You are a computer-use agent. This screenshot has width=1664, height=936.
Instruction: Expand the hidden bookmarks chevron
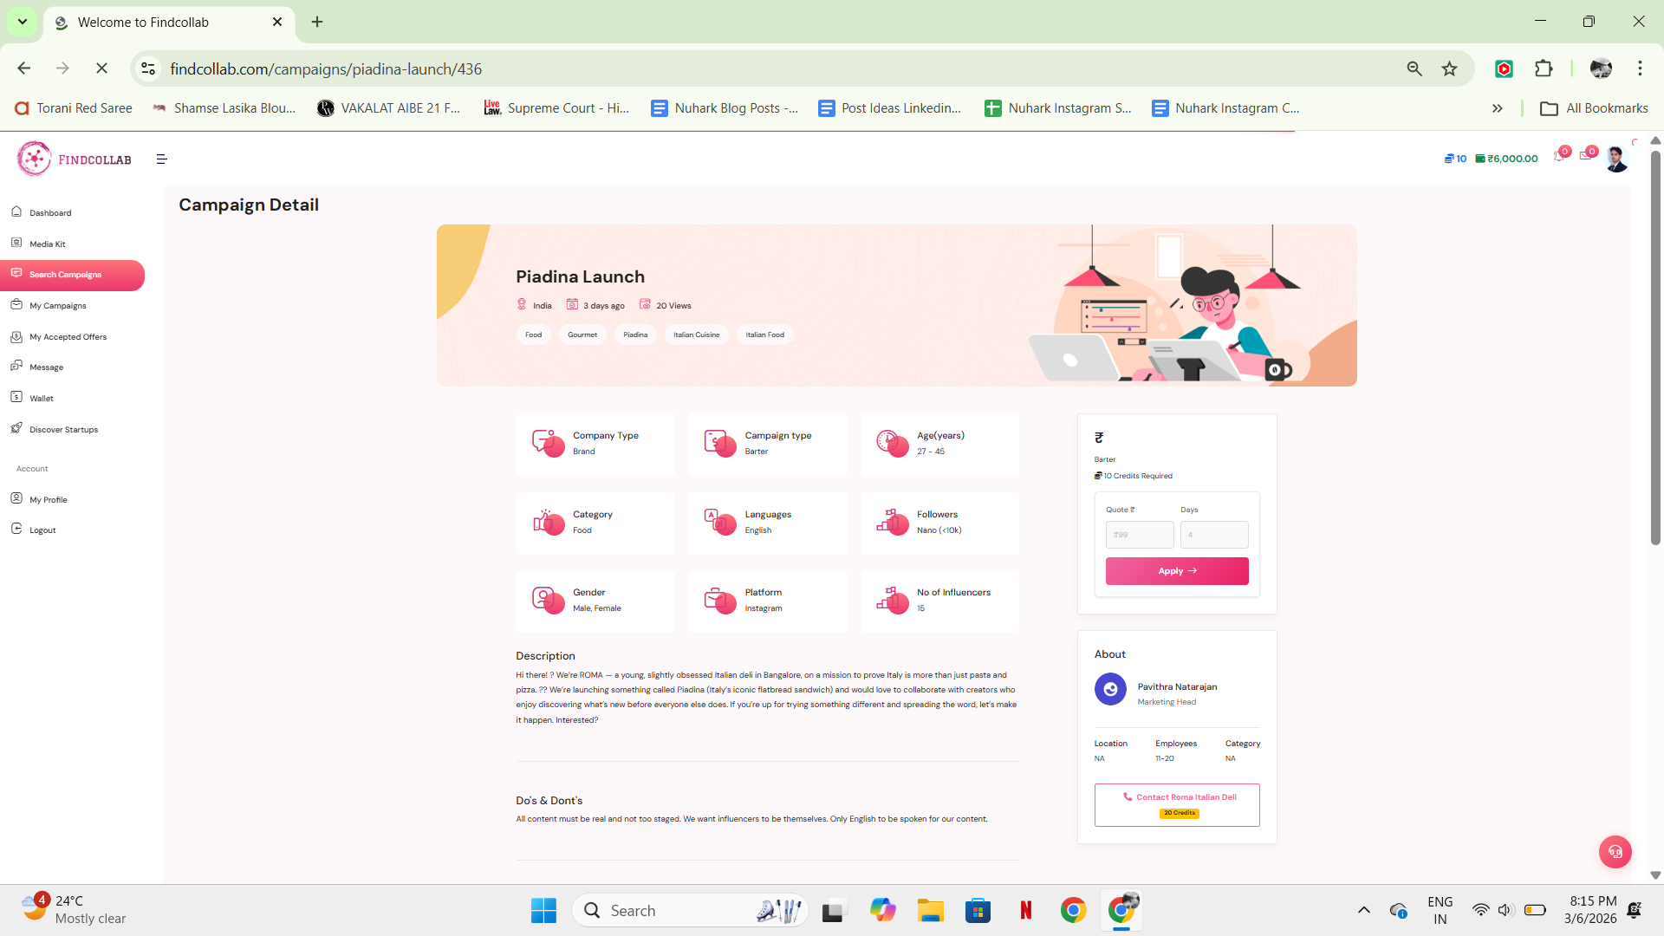click(1498, 108)
